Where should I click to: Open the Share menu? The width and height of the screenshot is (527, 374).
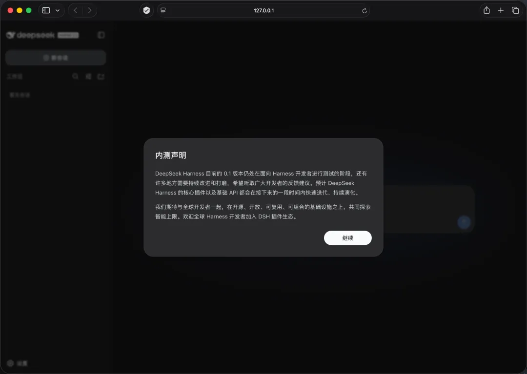[x=486, y=10]
